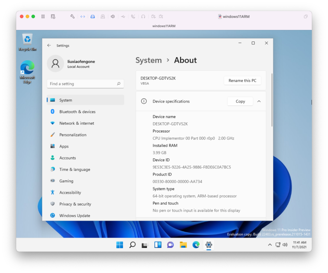Click the Rename this PC button
This screenshot has height=273, width=328.
click(x=242, y=81)
